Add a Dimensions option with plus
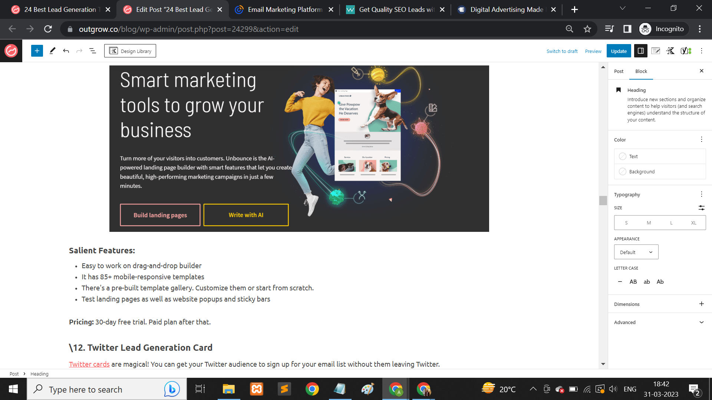 point(701,304)
